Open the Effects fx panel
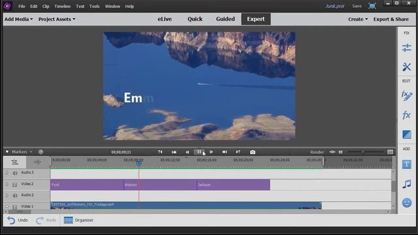Viewport: 418px width, 235px height. [x=406, y=115]
